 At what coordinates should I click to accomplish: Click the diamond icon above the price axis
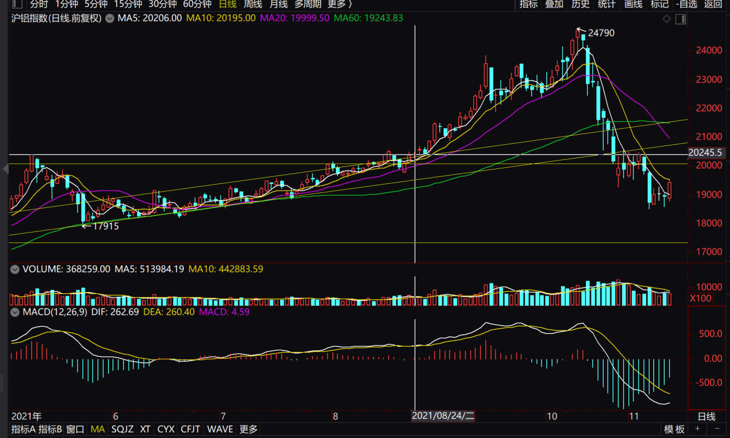tap(666, 19)
